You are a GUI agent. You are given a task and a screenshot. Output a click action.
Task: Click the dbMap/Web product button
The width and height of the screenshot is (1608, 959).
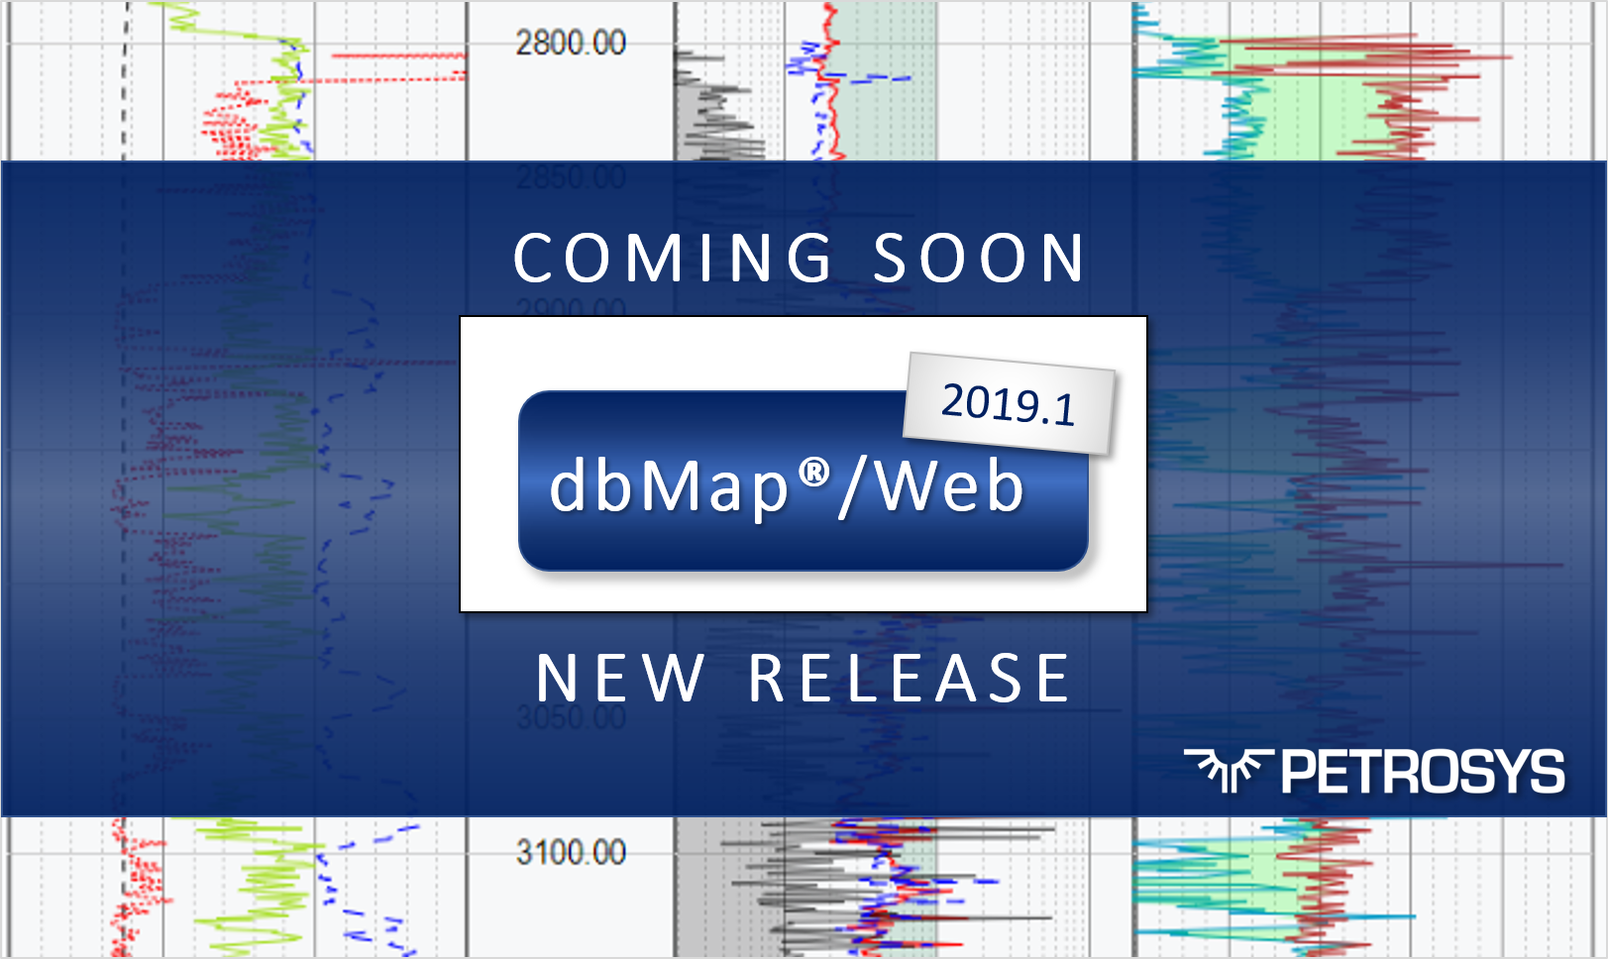click(x=803, y=481)
